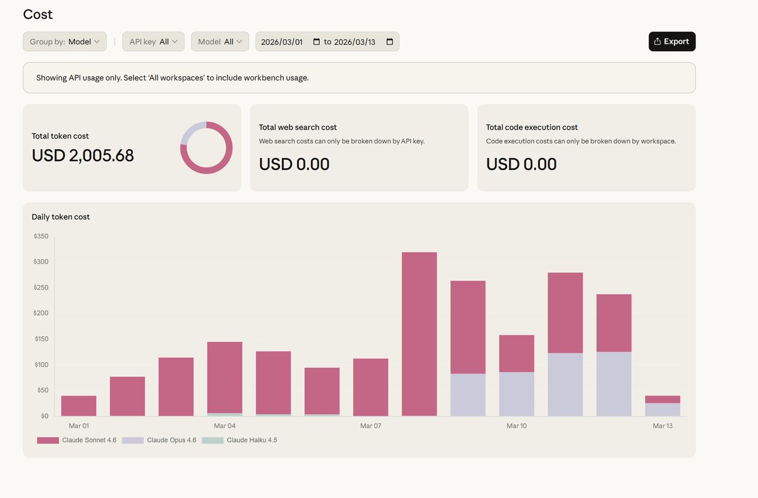Click the tallest bar above $300
758x498 pixels.
(419, 334)
